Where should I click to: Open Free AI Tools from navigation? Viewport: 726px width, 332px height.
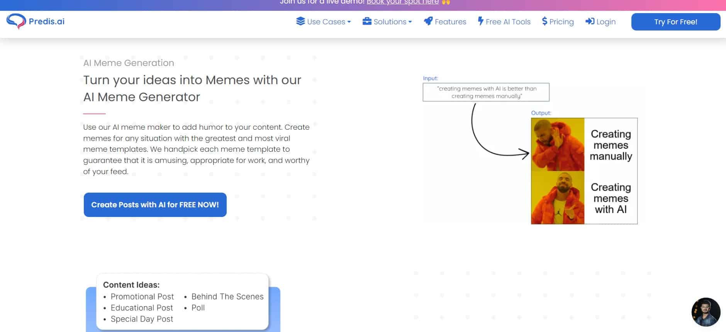[x=508, y=22]
